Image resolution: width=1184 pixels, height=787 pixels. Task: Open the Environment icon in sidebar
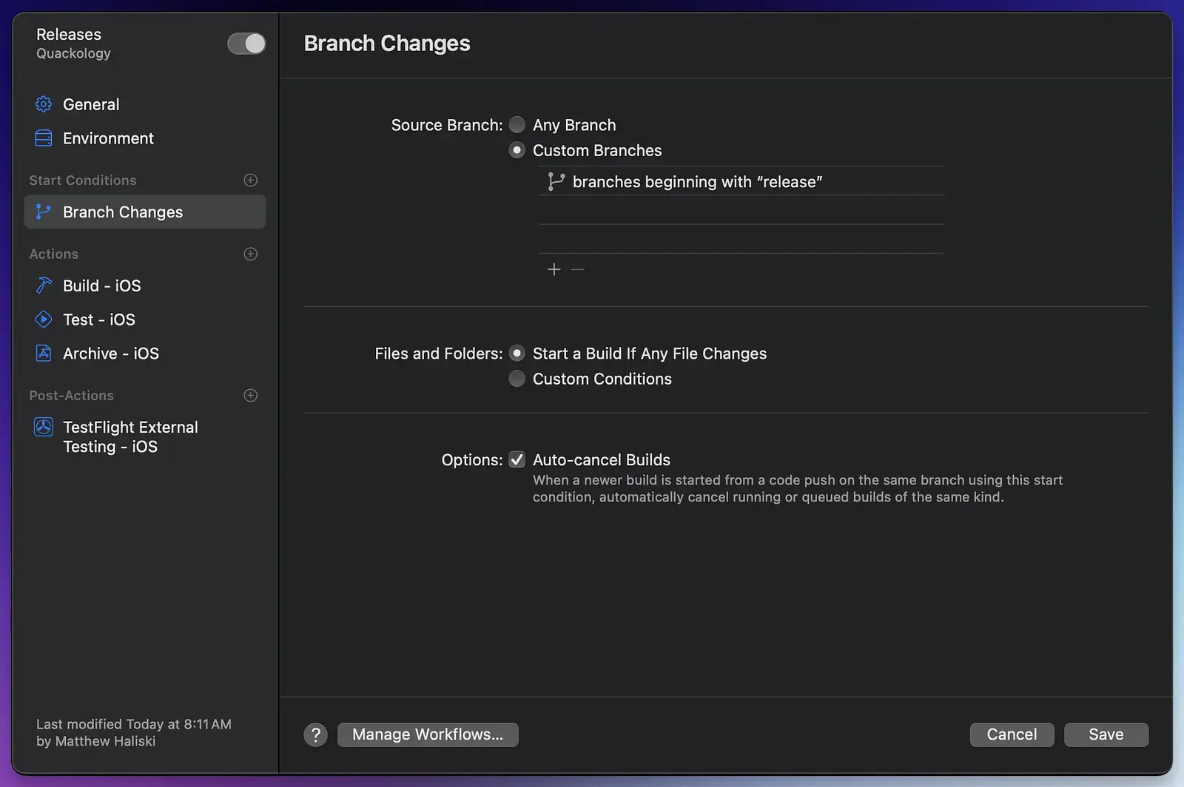pyautogui.click(x=44, y=138)
